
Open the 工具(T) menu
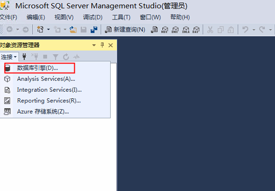pyautogui.click(x=121, y=17)
